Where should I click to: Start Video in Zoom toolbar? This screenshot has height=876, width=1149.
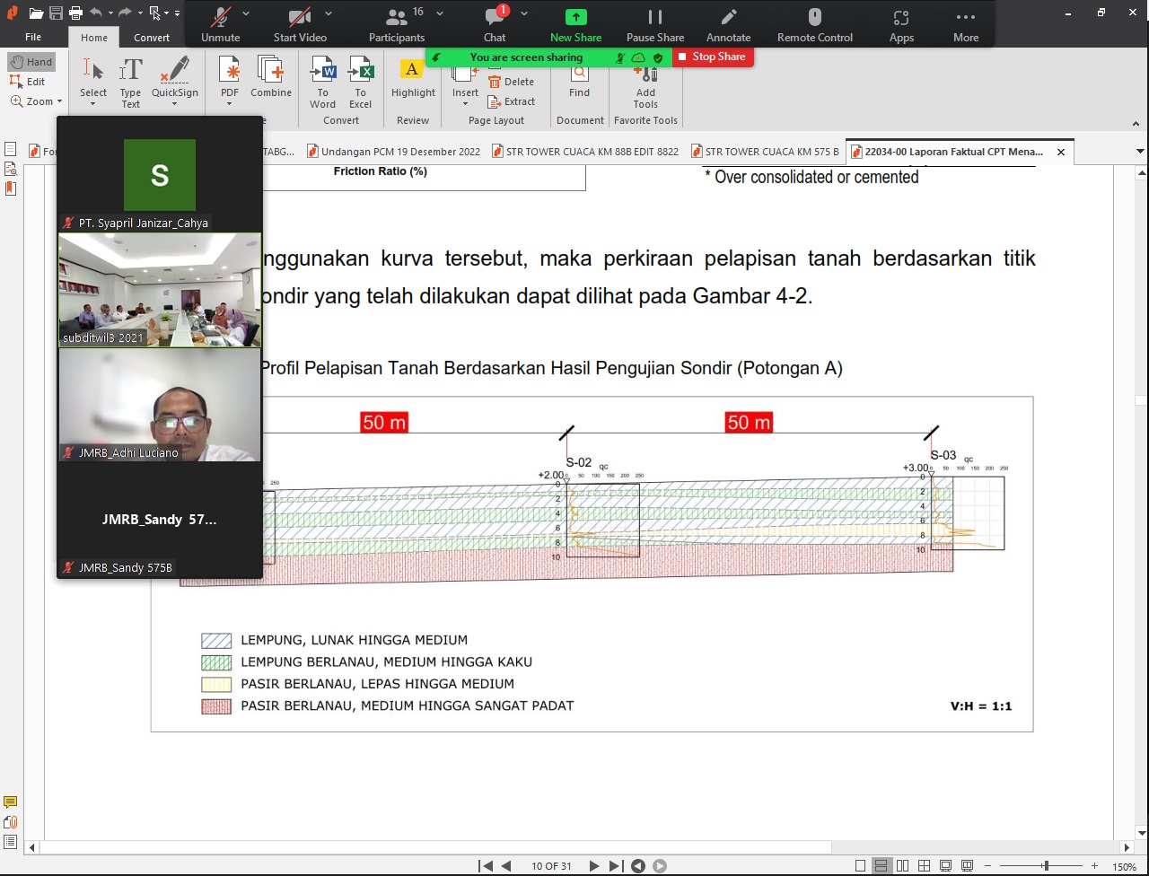[300, 24]
